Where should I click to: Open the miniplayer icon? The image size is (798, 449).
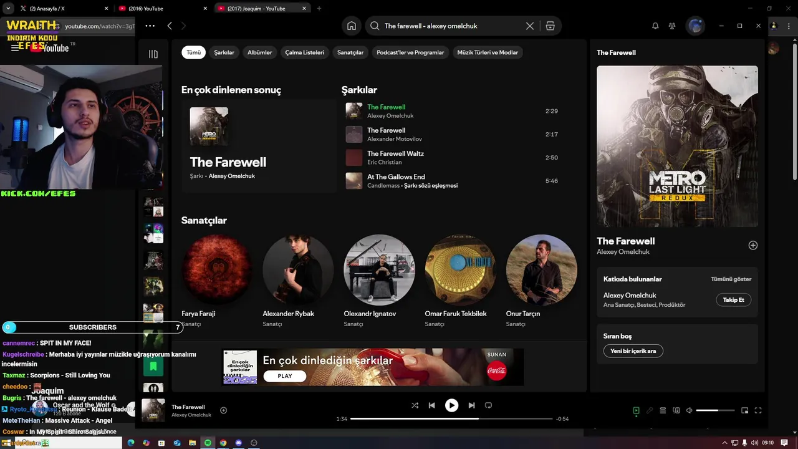pos(745,410)
